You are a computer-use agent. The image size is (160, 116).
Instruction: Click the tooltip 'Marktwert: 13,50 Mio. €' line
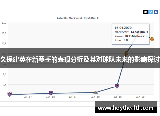(132, 32)
